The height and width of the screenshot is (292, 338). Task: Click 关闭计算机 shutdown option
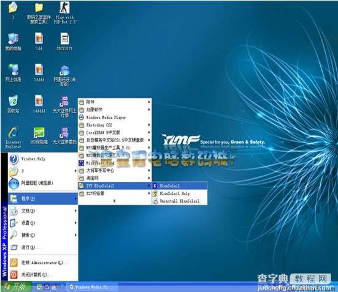pos(43,275)
